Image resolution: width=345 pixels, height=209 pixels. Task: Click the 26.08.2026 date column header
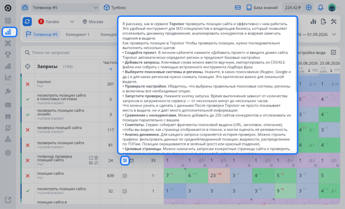307,63
